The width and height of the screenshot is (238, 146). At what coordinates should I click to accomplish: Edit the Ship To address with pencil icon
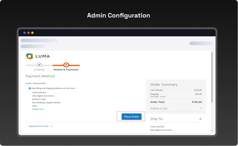(x=200, y=119)
